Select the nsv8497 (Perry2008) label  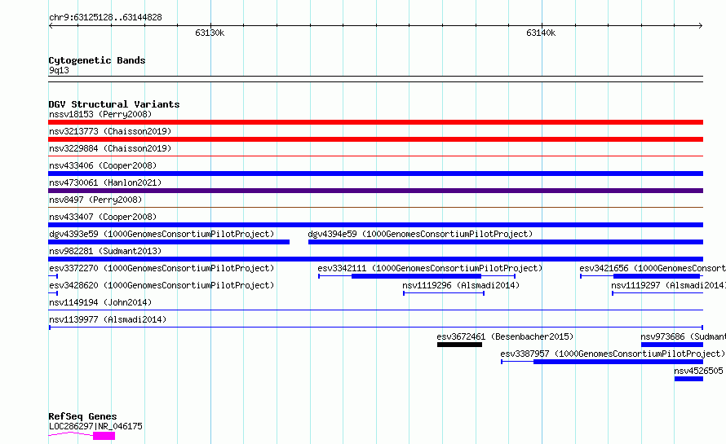click(x=95, y=200)
